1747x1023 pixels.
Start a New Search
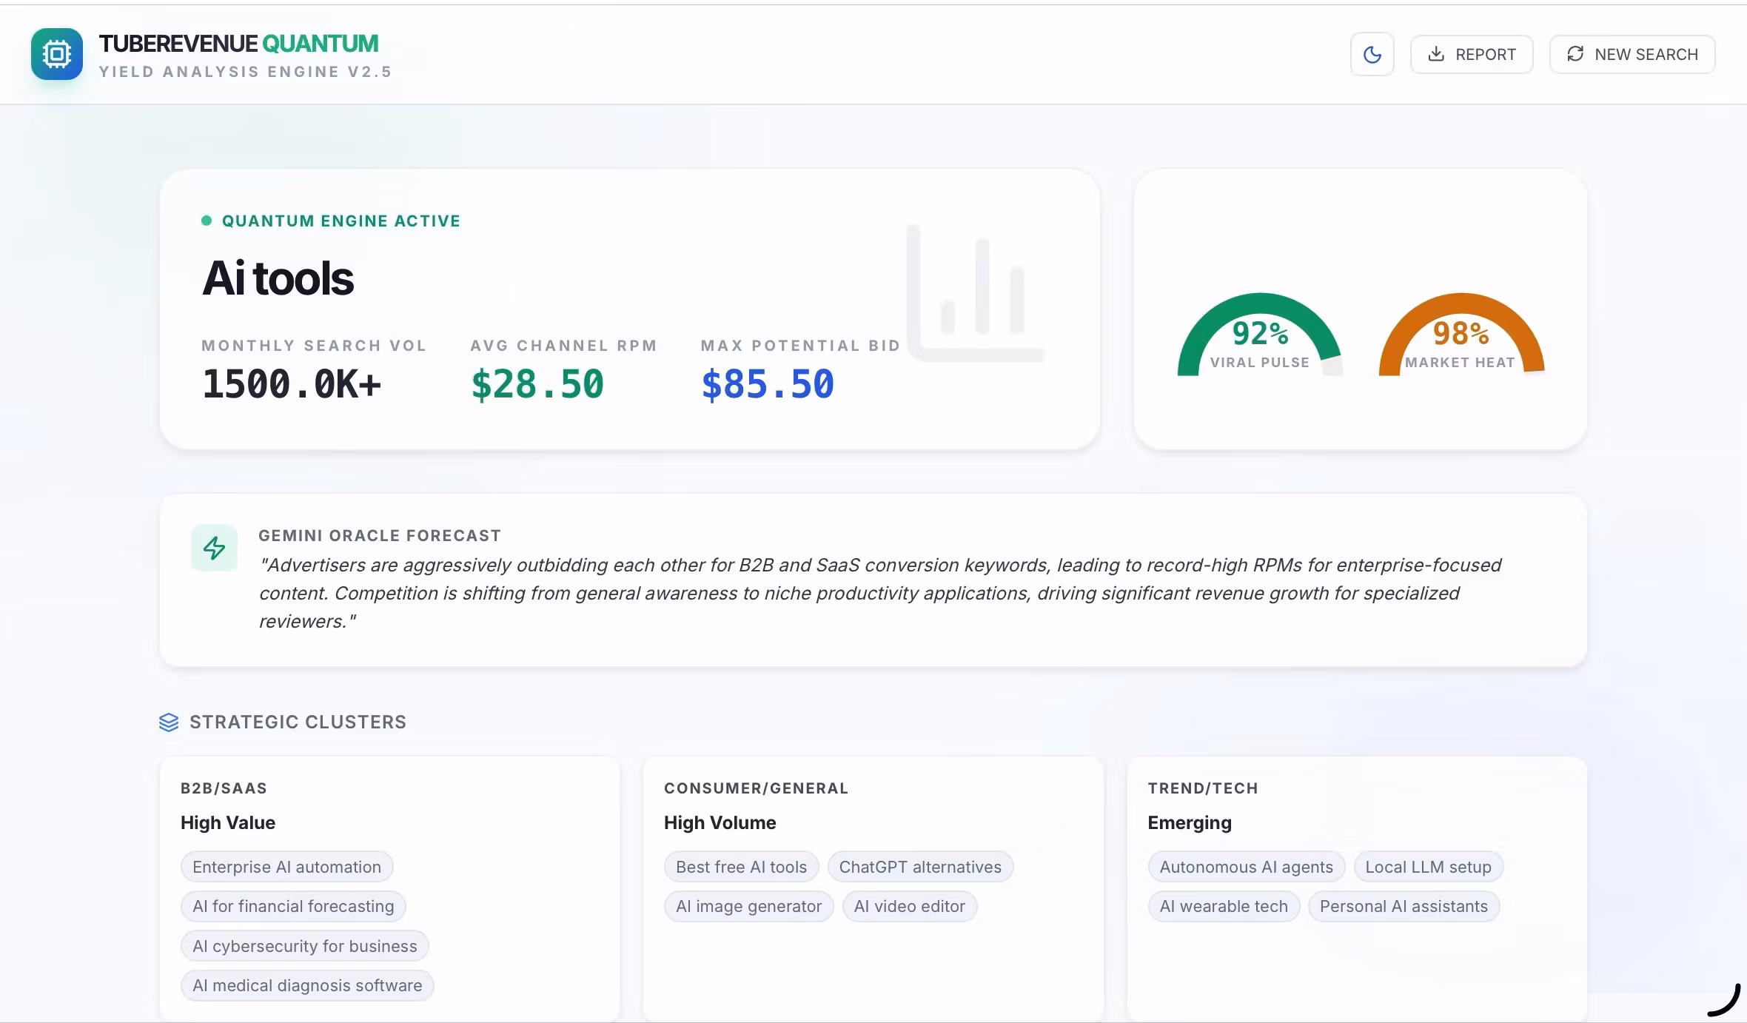[1632, 54]
